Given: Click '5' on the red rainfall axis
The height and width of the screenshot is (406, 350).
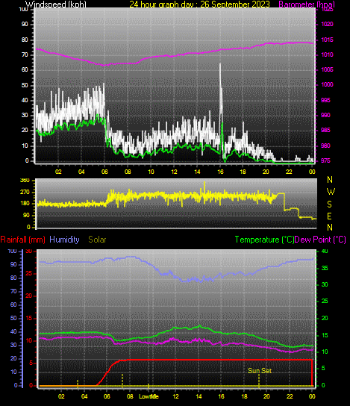Looking at the screenshot, I should tap(31, 363).
